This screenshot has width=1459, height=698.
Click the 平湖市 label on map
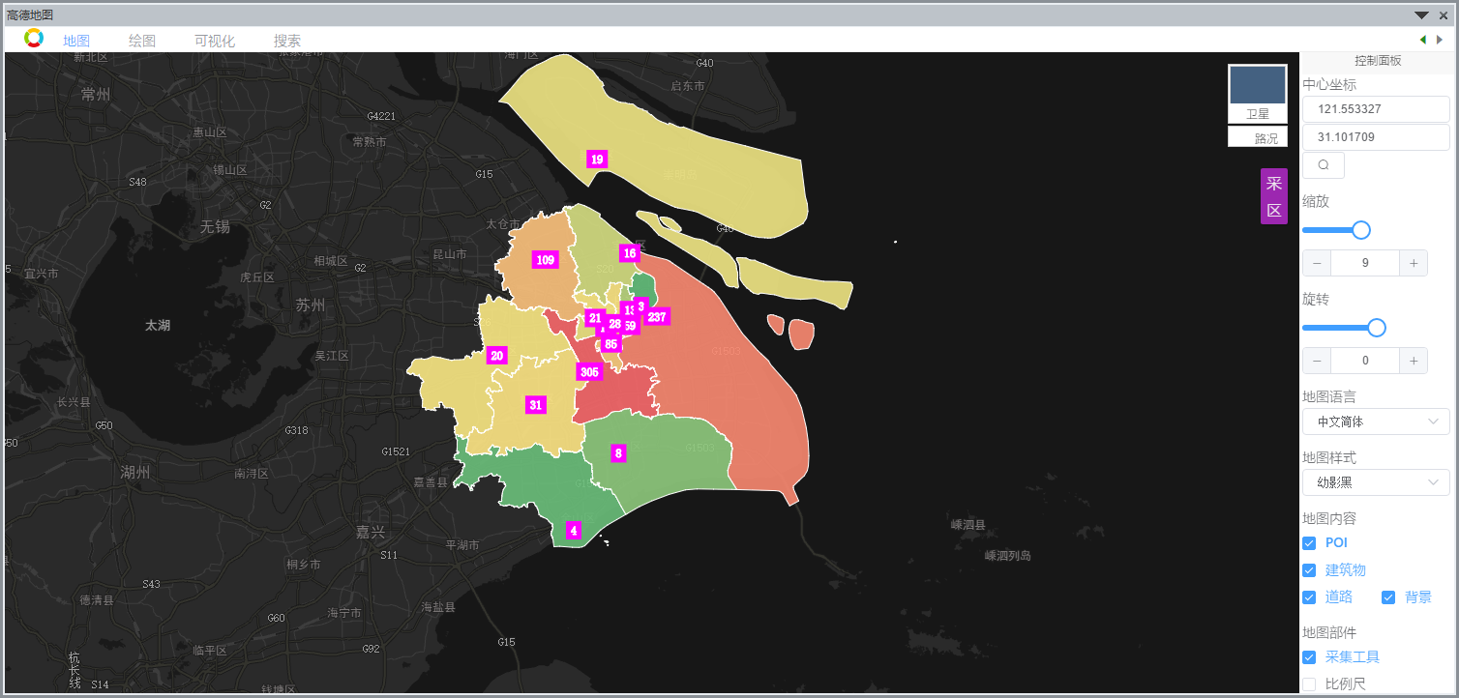(x=462, y=545)
